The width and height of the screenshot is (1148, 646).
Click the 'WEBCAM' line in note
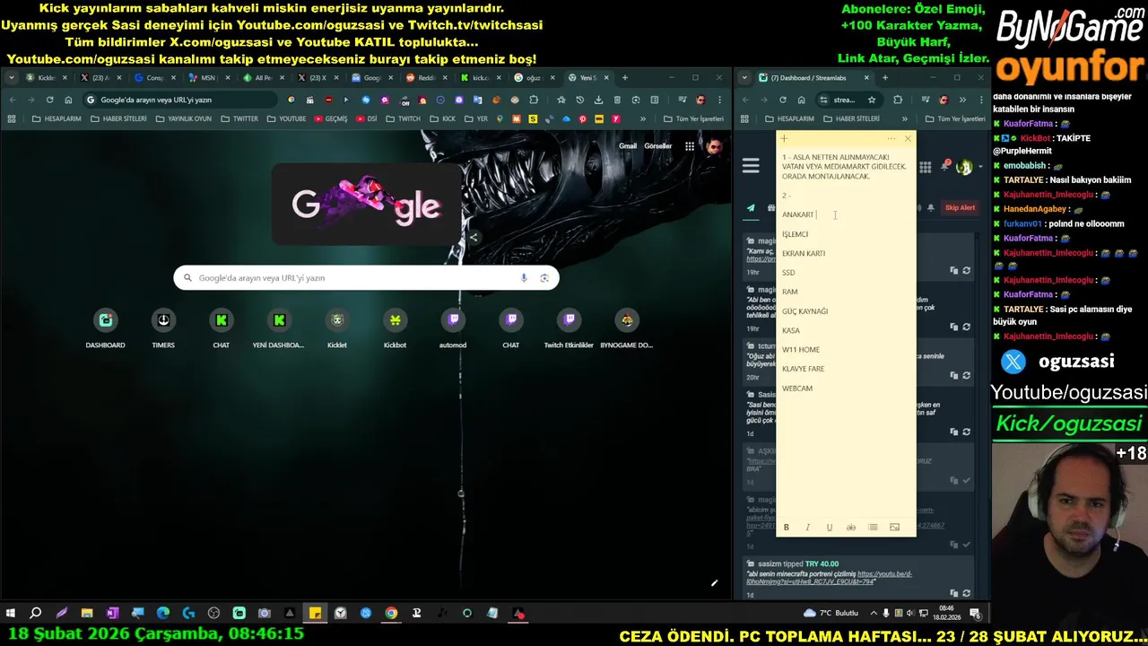point(797,388)
